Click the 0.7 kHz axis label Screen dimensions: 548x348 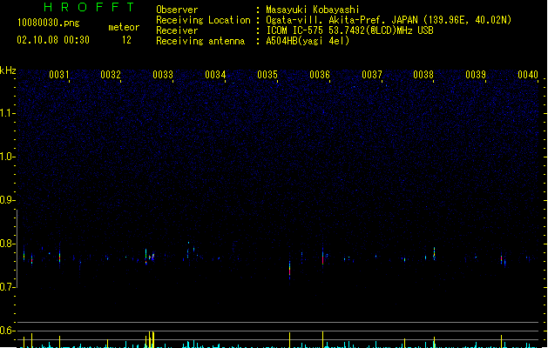[7, 287]
